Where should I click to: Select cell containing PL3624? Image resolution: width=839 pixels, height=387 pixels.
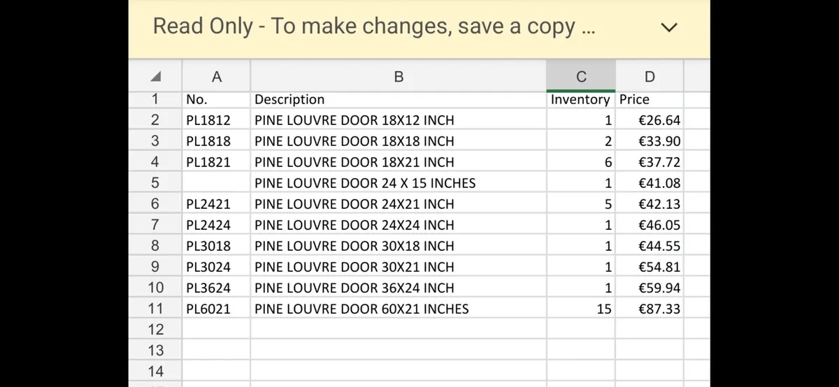point(216,288)
